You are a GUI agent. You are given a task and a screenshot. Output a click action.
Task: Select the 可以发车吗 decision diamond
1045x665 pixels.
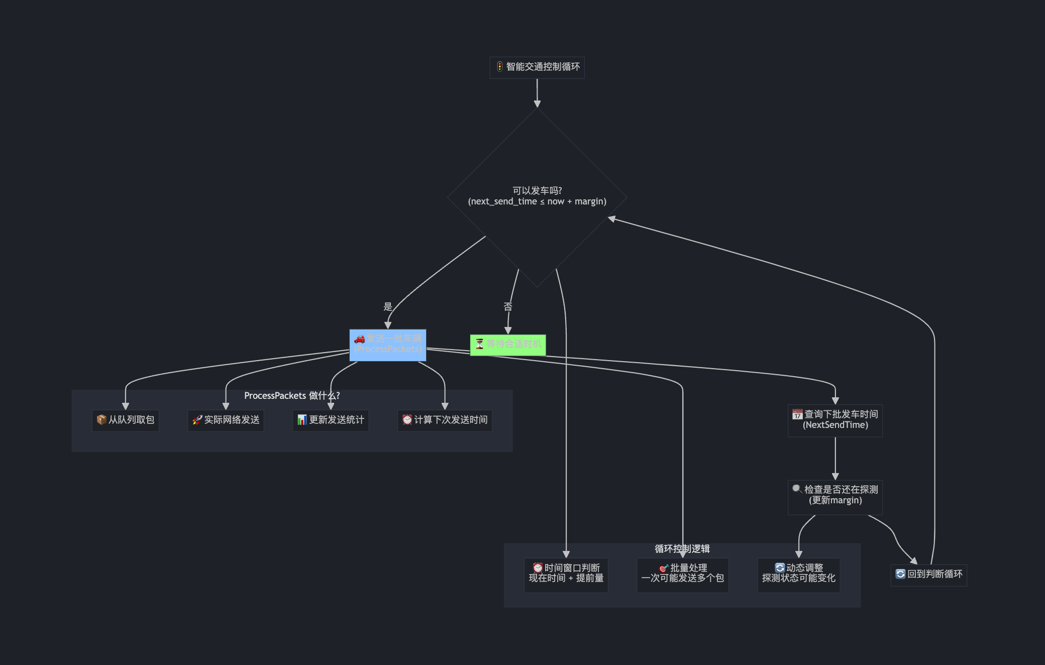(x=537, y=196)
